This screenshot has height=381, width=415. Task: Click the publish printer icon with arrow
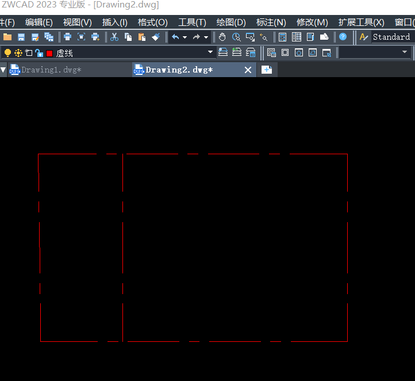coord(95,37)
